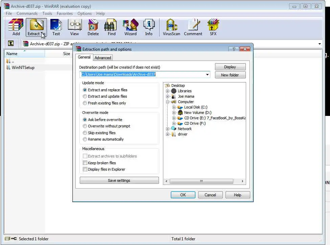This screenshot has width=330, height=245.
Task: Select CD Drive (F:) in tree
Action: (x=195, y=123)
